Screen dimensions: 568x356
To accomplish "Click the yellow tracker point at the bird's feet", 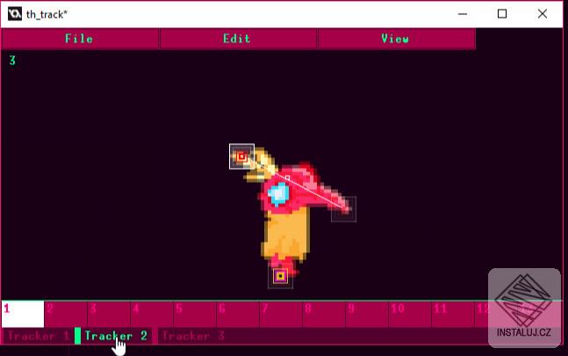I will click(280, 276).
